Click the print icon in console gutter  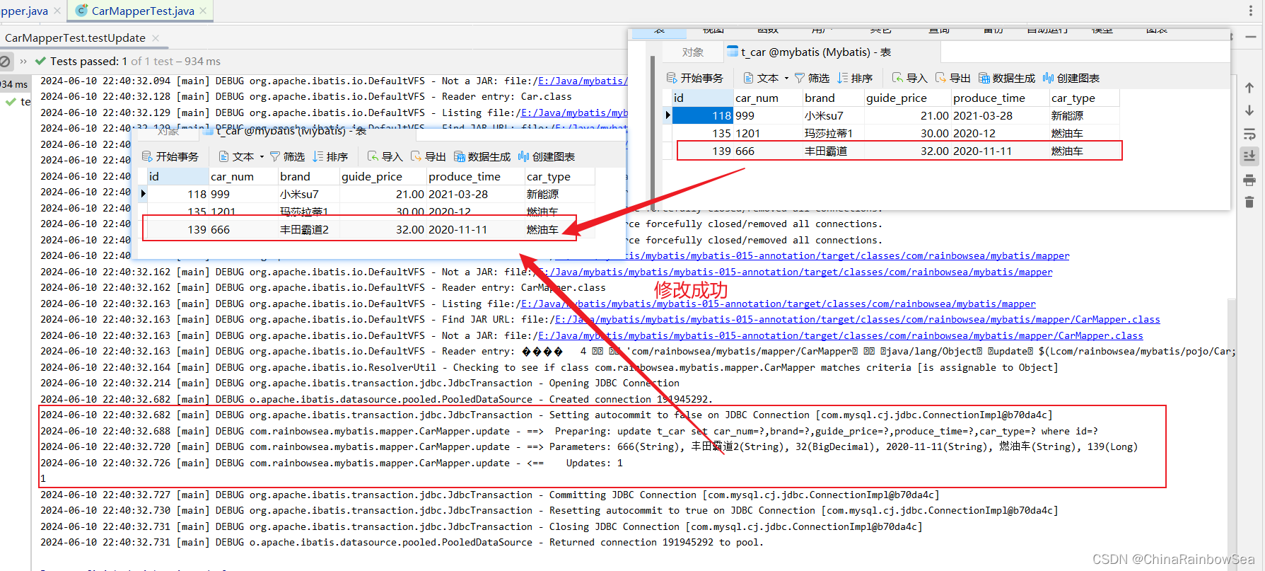[1249, 180]
